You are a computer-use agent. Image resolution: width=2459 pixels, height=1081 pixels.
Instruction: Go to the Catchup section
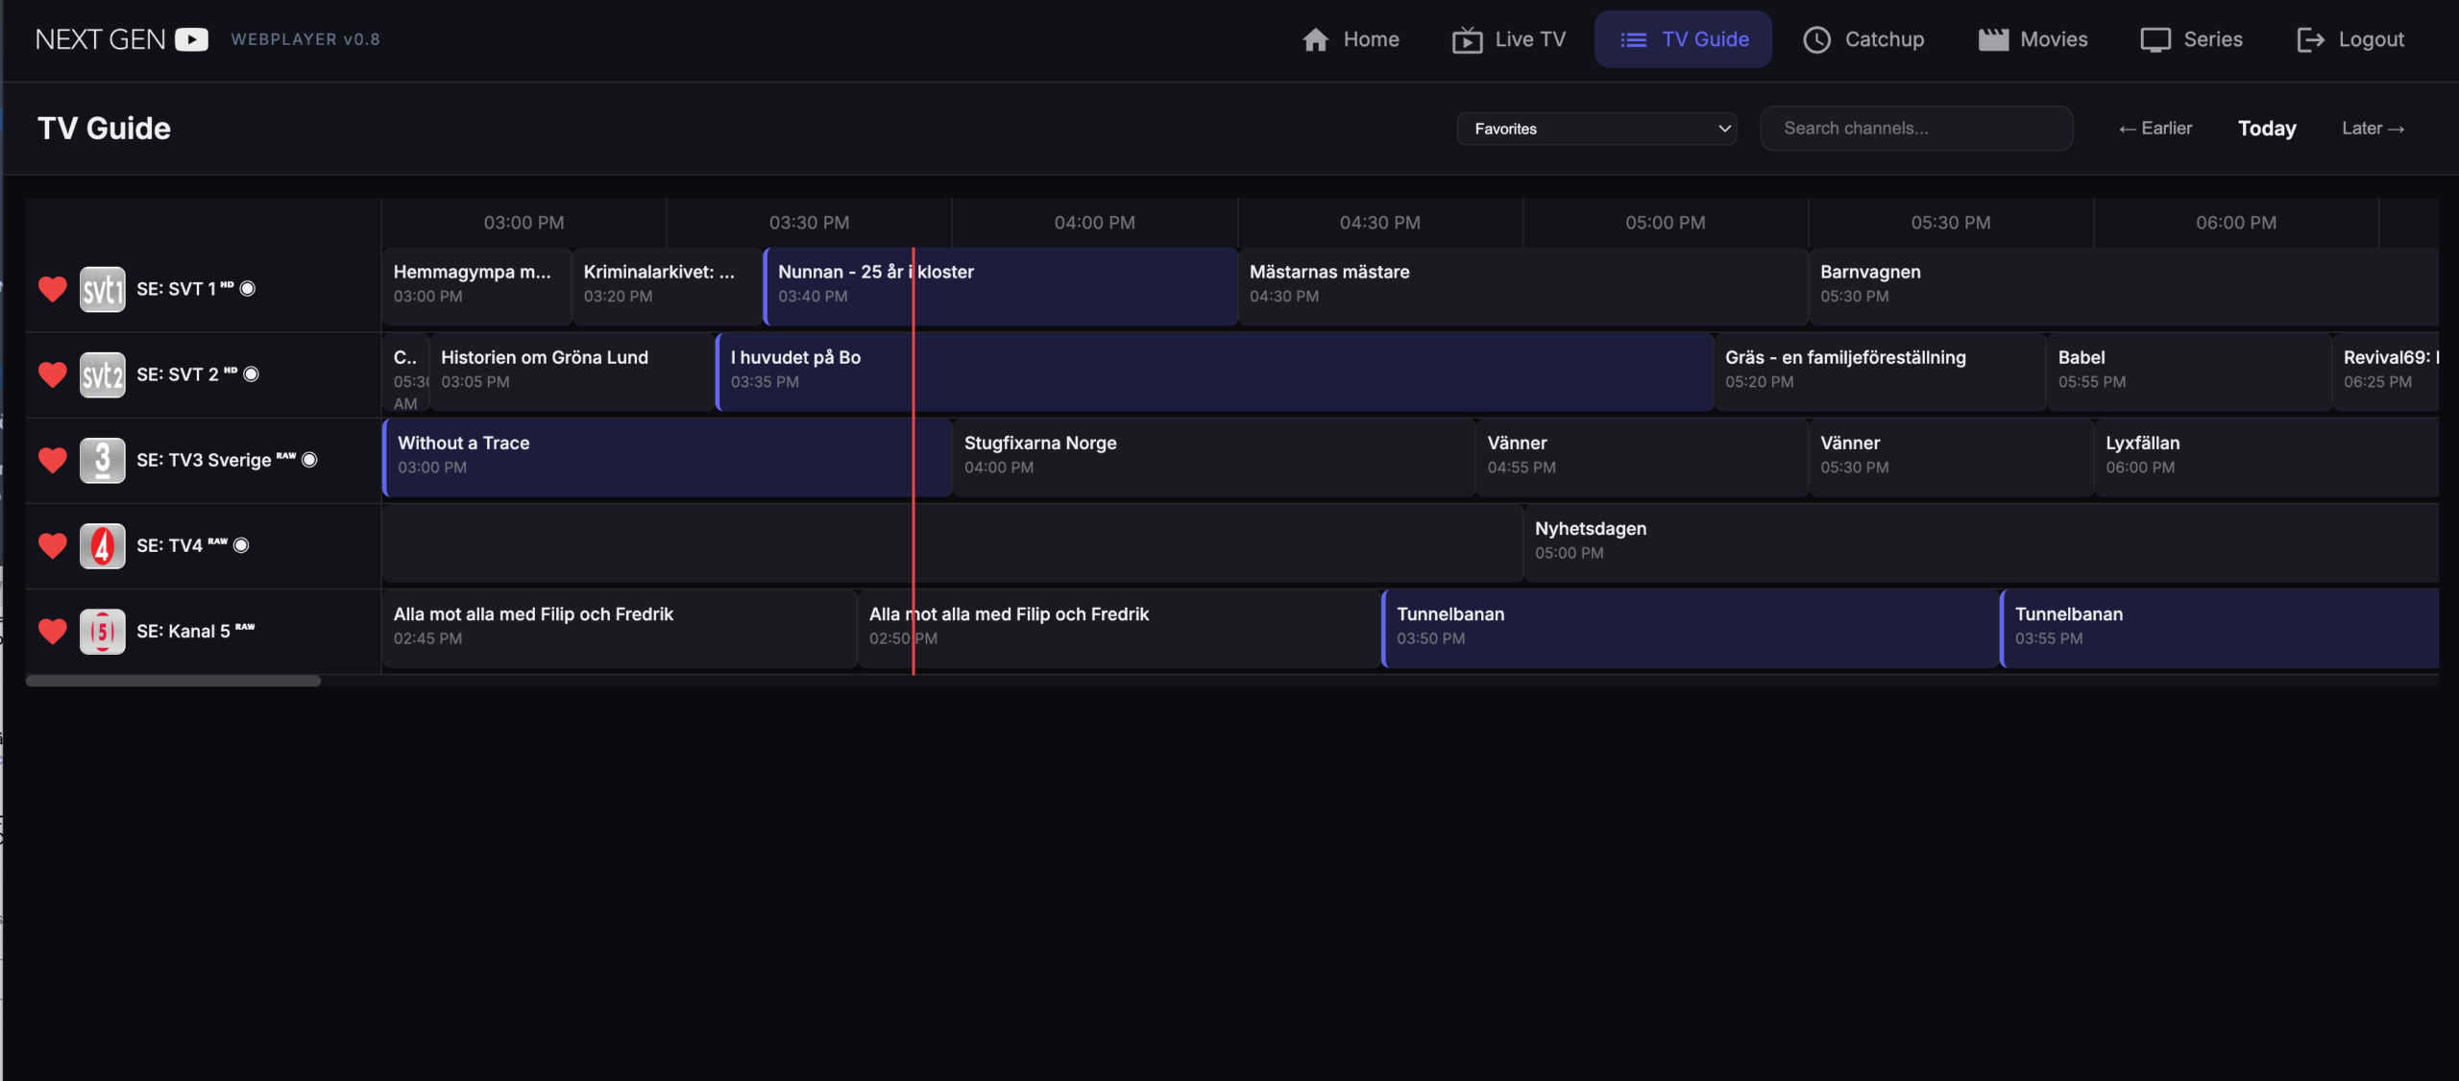1863,39
